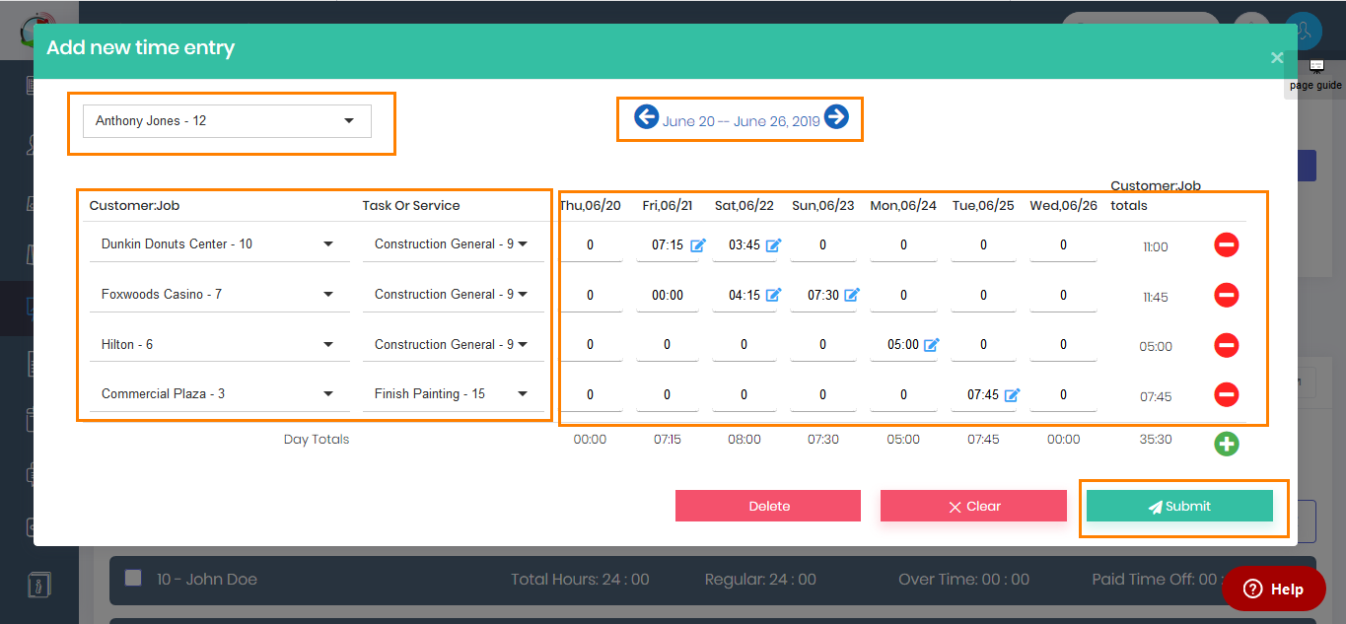Go to the next week

[835, 116]
